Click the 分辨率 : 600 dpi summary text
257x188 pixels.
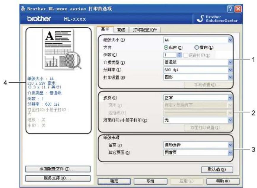point(44,104)
